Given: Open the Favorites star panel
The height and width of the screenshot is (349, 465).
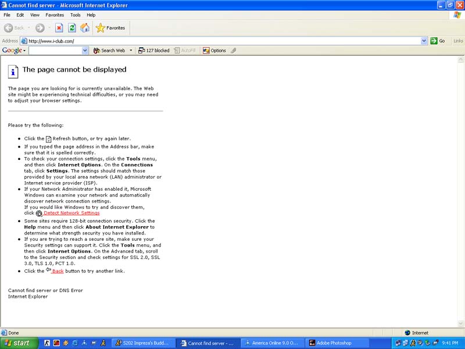Looking at the screenshot, I should click(110, 28).
